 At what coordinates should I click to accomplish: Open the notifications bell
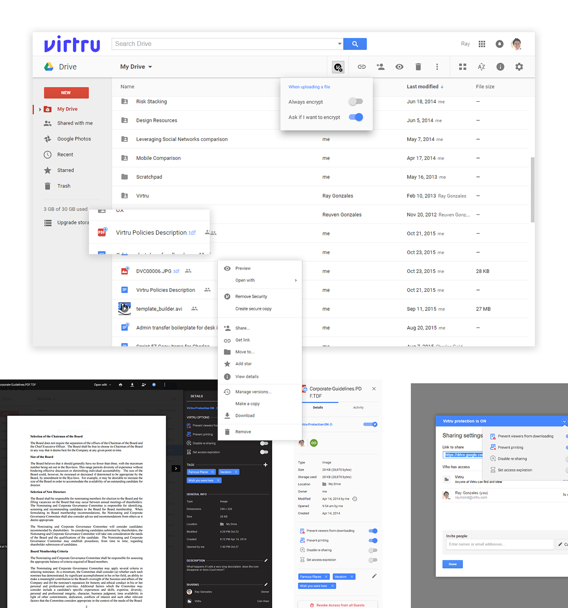[499, 44]
